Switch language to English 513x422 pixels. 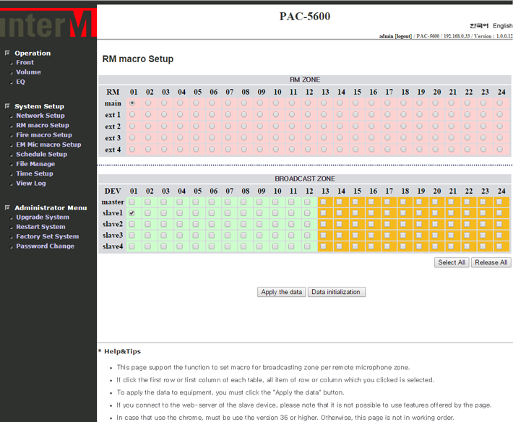[x=503, y=25]
